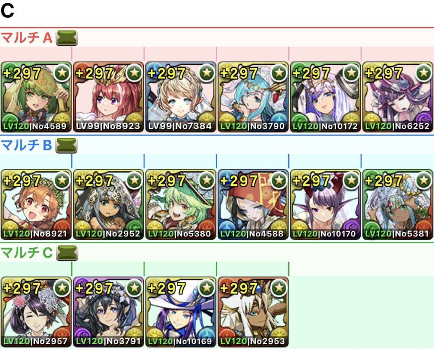Open monster card No7384
This screenshot has width=434, height=350.
pyautogui.click(x=181, y=97)
